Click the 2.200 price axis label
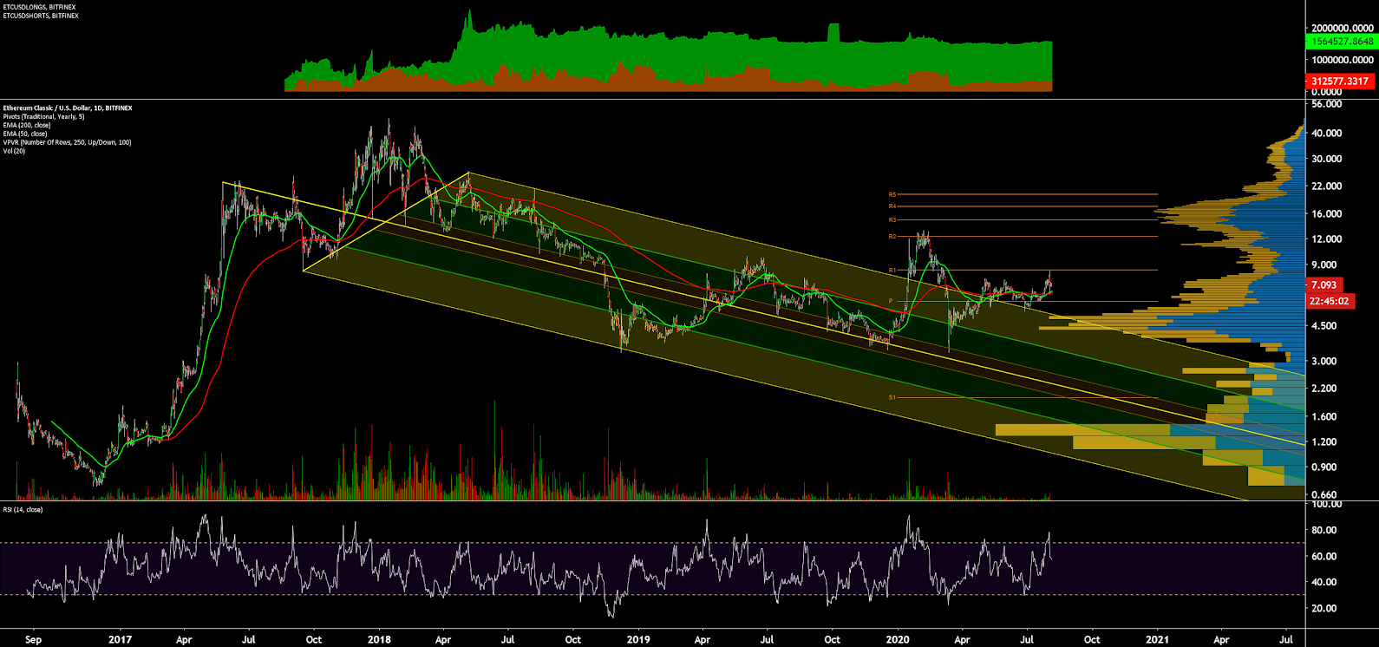 [1324, 389]
